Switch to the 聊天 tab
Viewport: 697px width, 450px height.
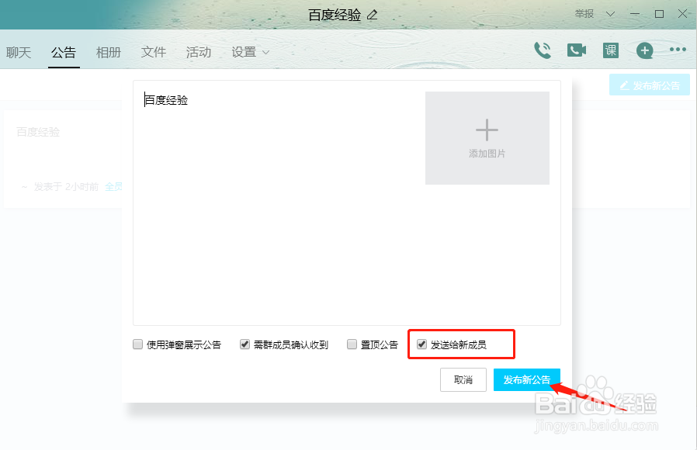[19, 53]
